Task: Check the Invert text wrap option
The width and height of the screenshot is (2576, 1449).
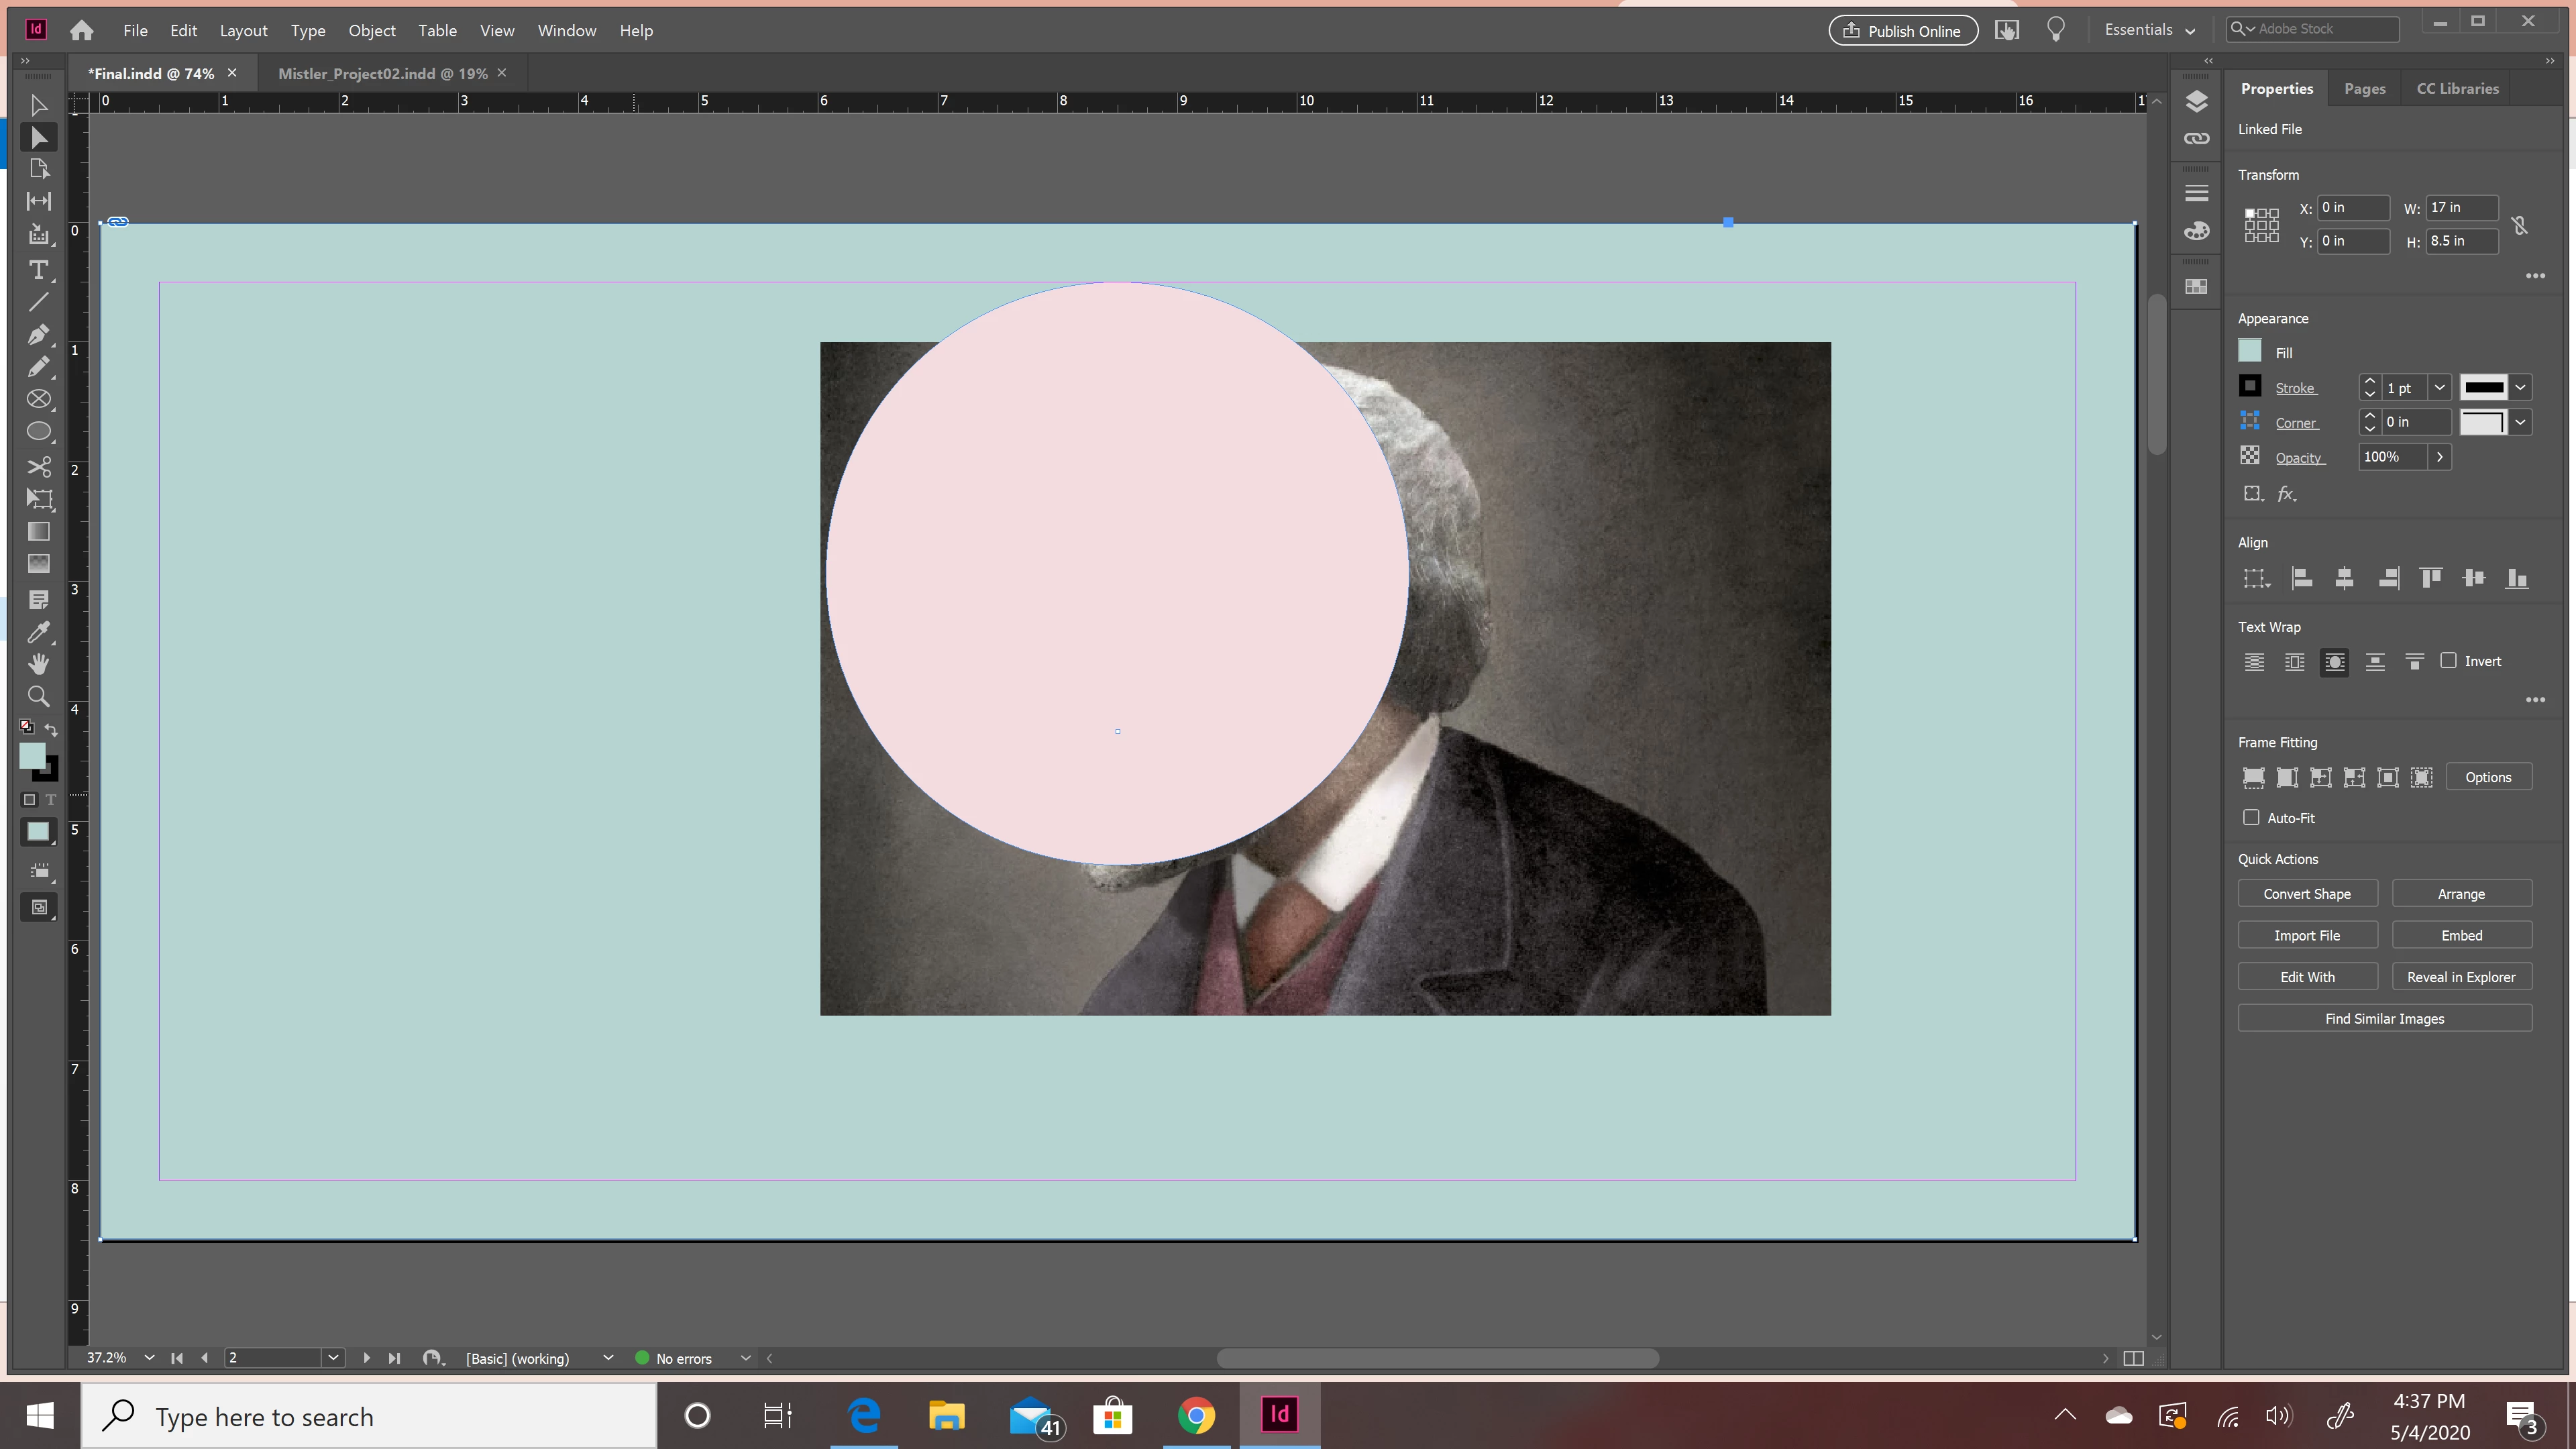Action: click(2448, 660)
